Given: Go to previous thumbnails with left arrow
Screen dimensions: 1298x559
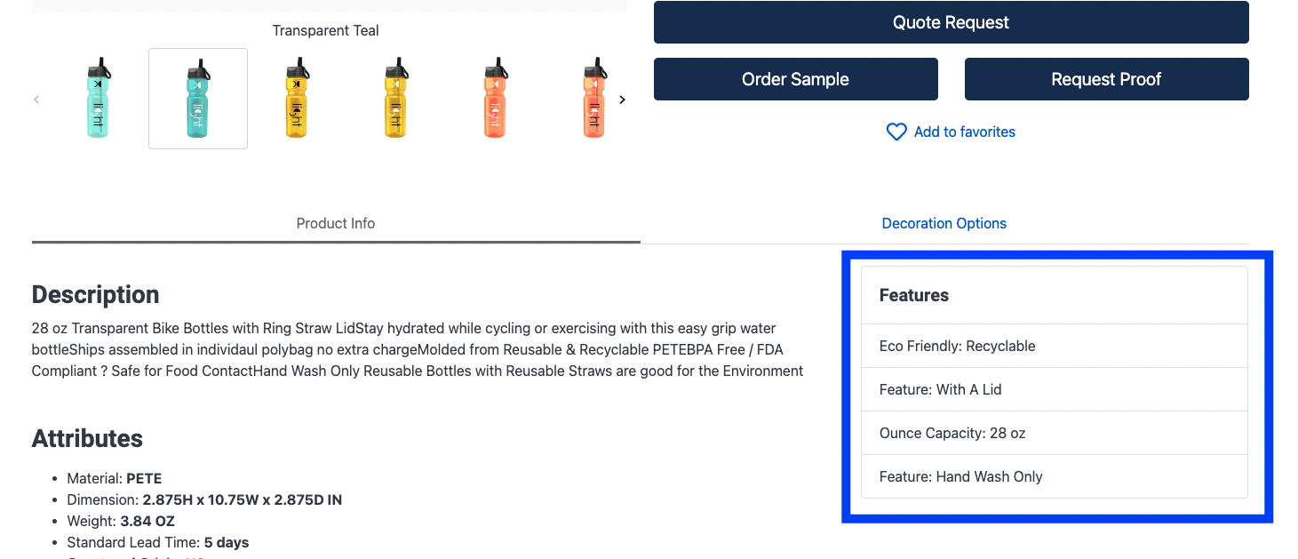Looking at the screenshot, I should point(36,100).
